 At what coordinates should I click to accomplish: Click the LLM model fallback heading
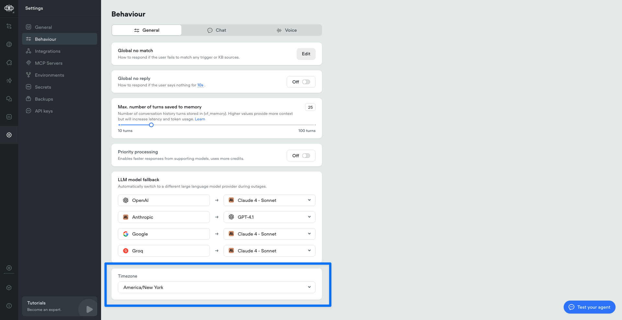click(x=139, y=180)
